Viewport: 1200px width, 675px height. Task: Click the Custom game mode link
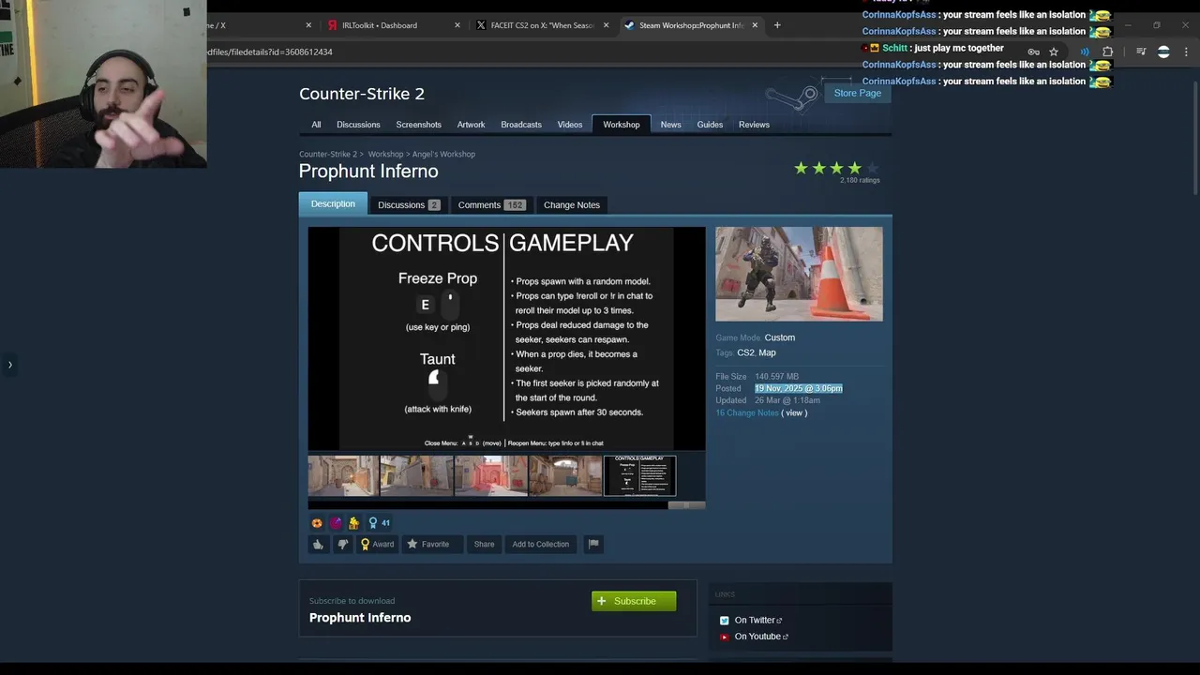click(x=779, y=337)
